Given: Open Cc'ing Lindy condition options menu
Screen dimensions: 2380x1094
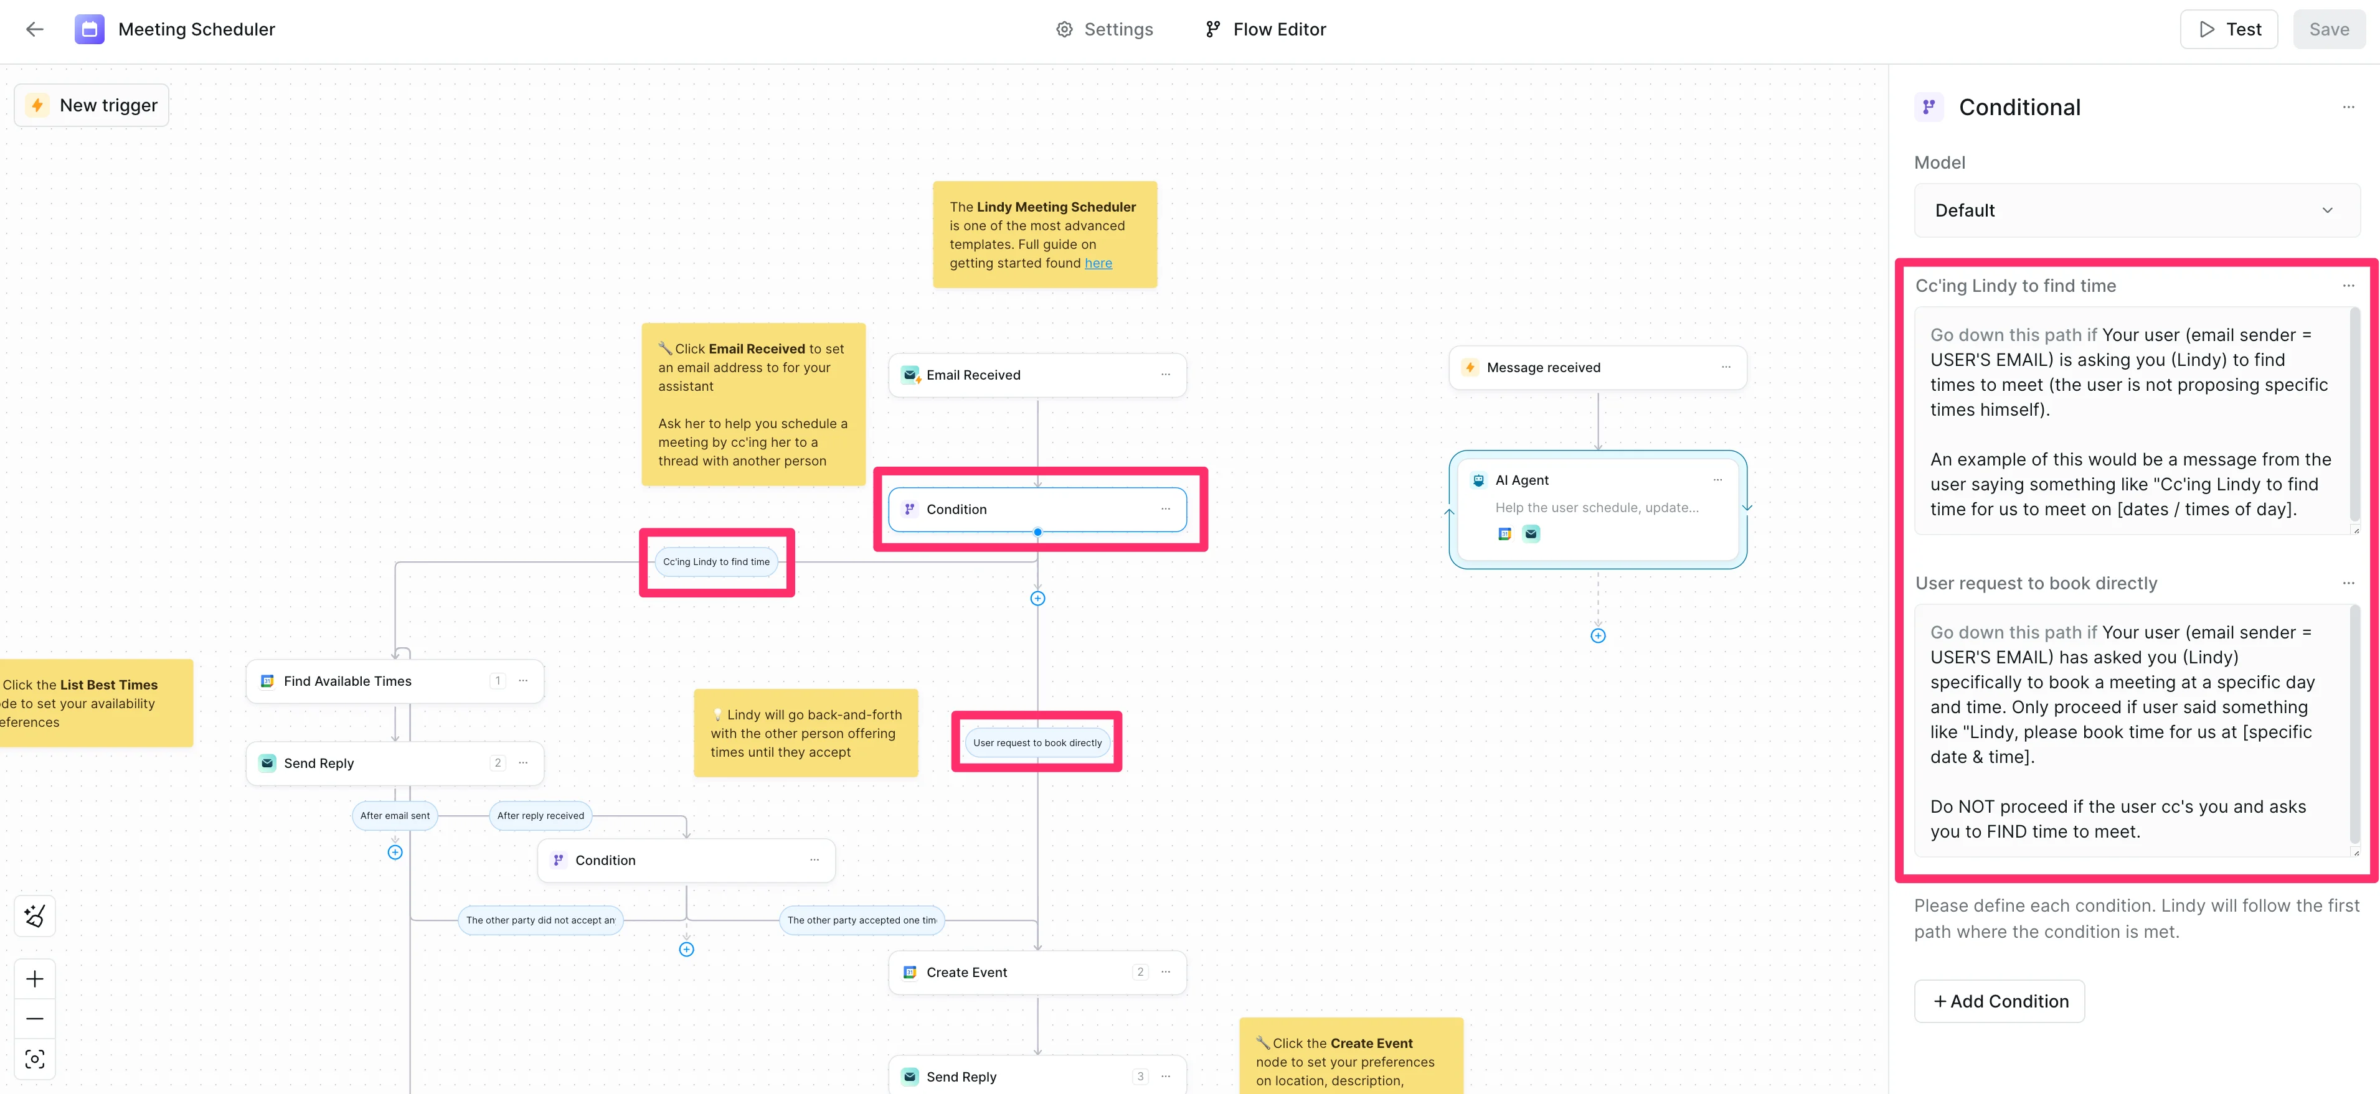Looking at the screenshot, I should pos(2348,286).
